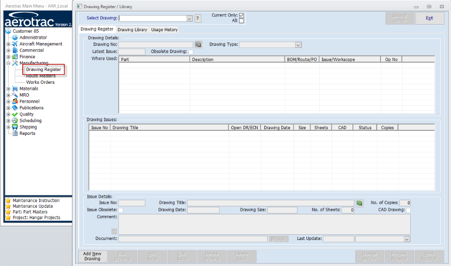Image resolution: width=451 pixels, height=266 pixels.
Task: Click the Quality green checkmark icon
Action: point(15,115)
